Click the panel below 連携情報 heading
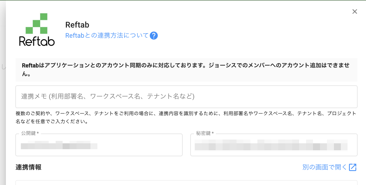Viewport: 366px width, 185px height. coord(186,183)
